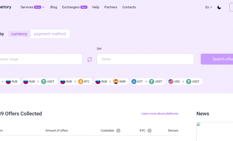Screen dimensions: 233x141
Task: Open the En language dropdown
Action: pos(209,7)
